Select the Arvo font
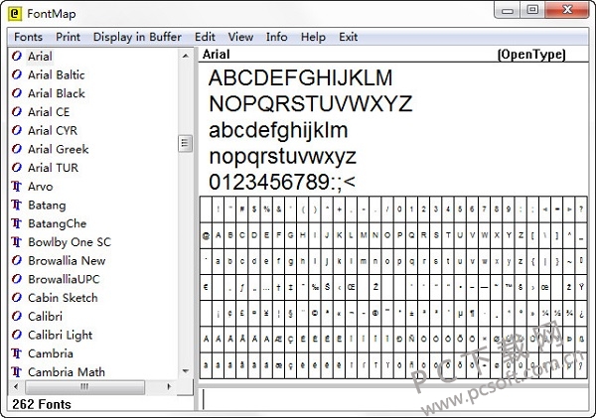 41,187
